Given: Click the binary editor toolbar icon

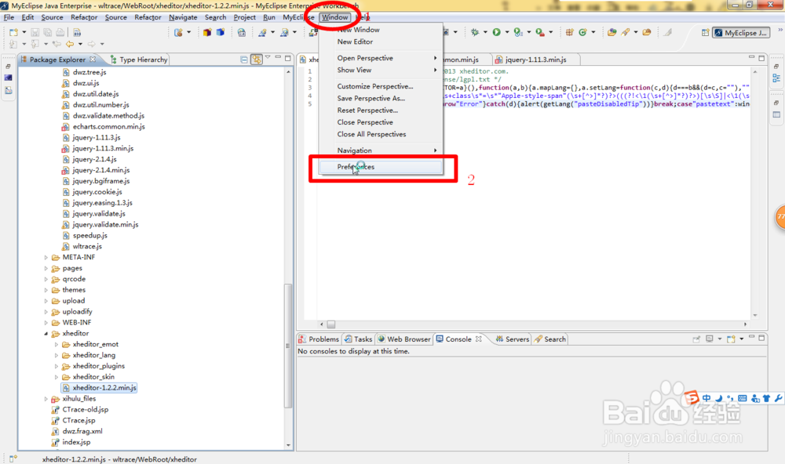Looking at the screenshot, I should [77, 32].
